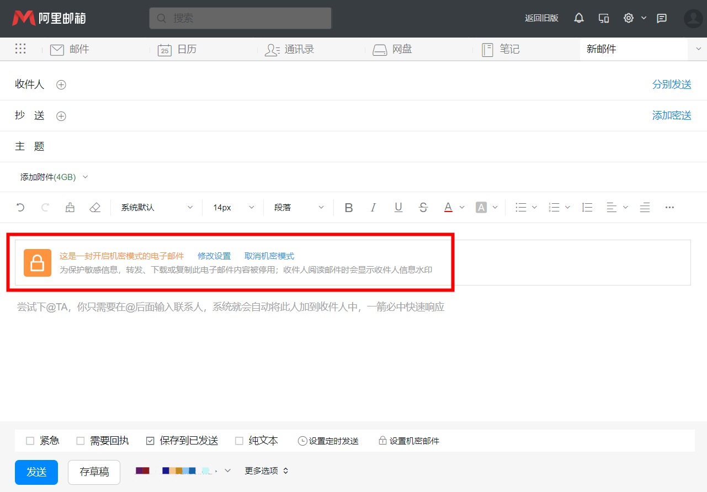Click the indent icon in toolbar

645,208
